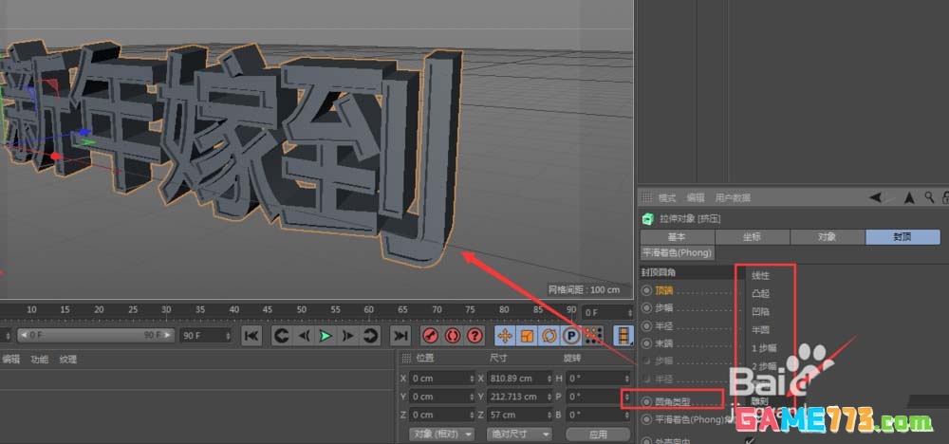Image resolution: width=949 pixels, height=444 pixels.
Task: Select 线性 fillet type option
Action: (x=761, y=276)
